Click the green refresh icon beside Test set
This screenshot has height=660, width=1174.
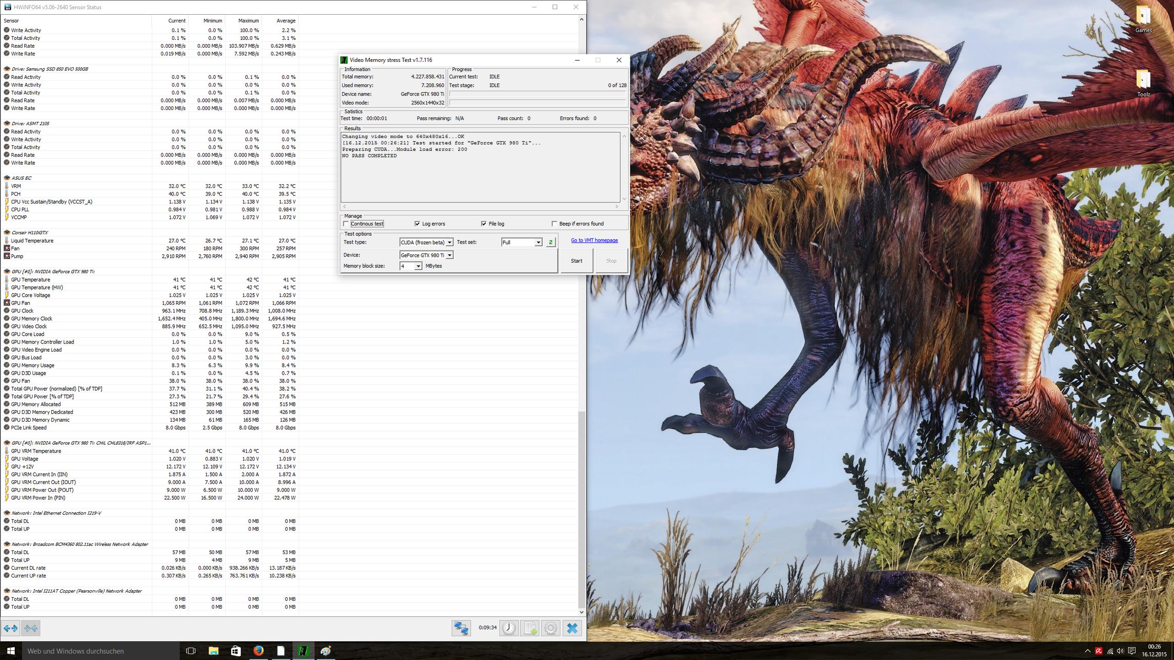[x=551, y=242]
